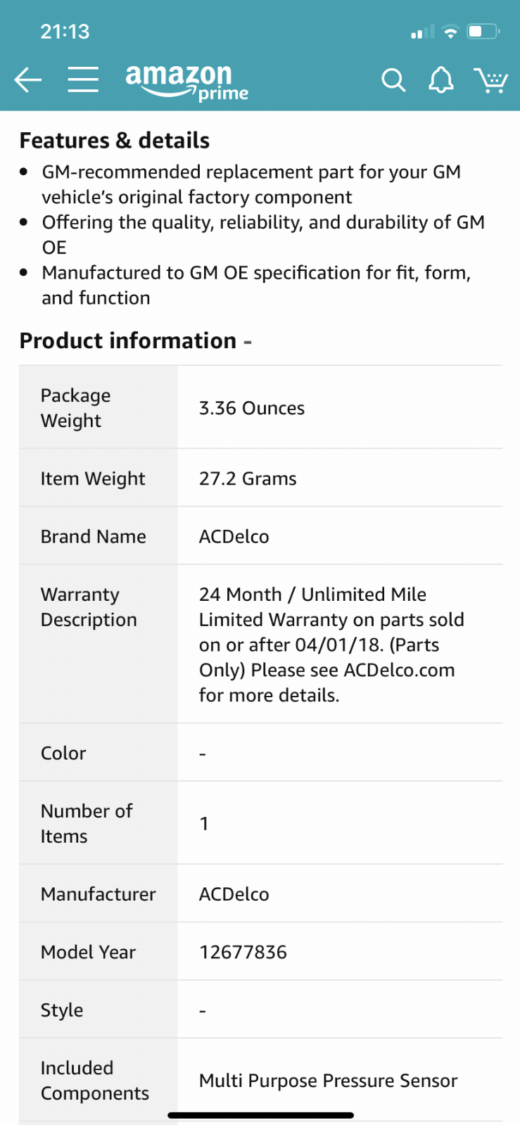Tap the Amazon Prime logo
520x1125 pixels.
click(186, 82)
